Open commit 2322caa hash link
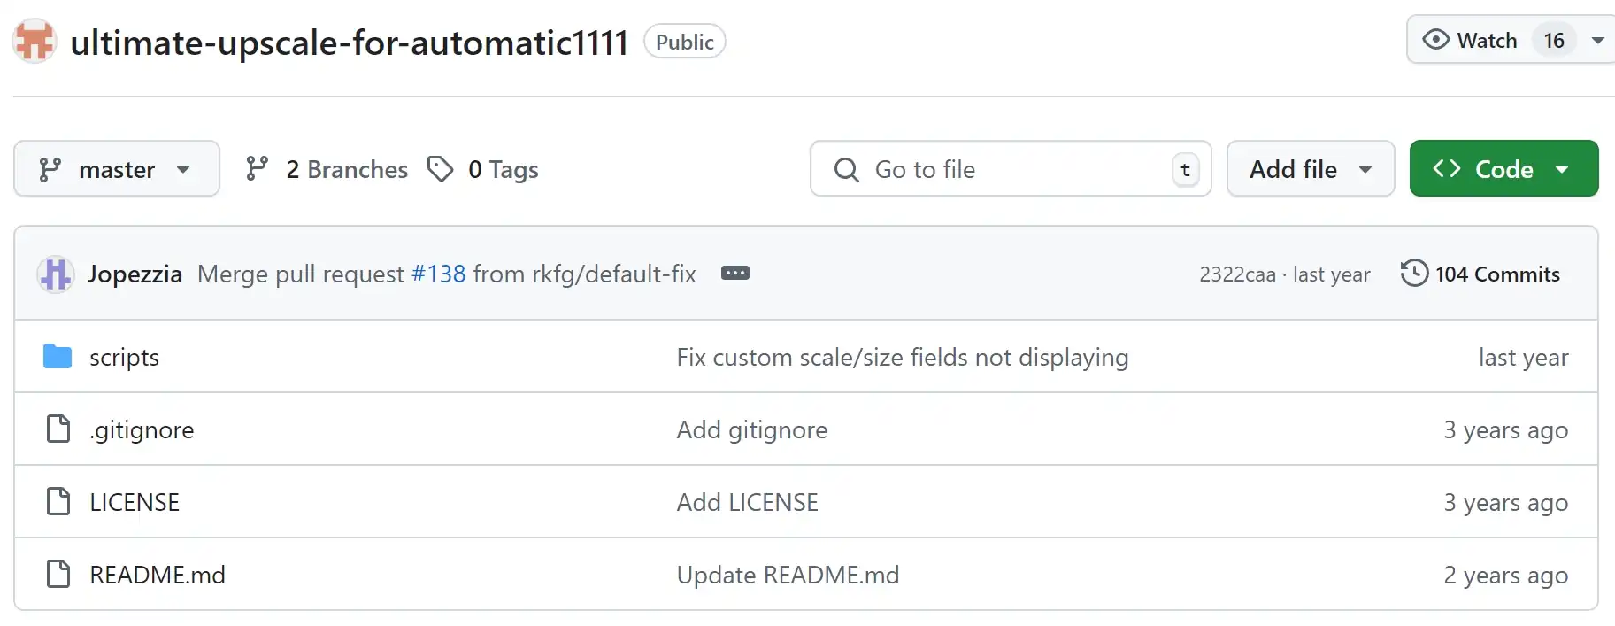1615x626 pixels. 1237,274
